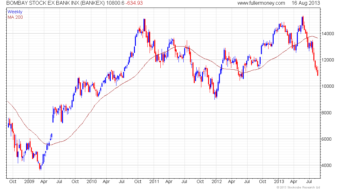
Task: Click the 'Apr' label following 2012
Action: tap(231, 181)
